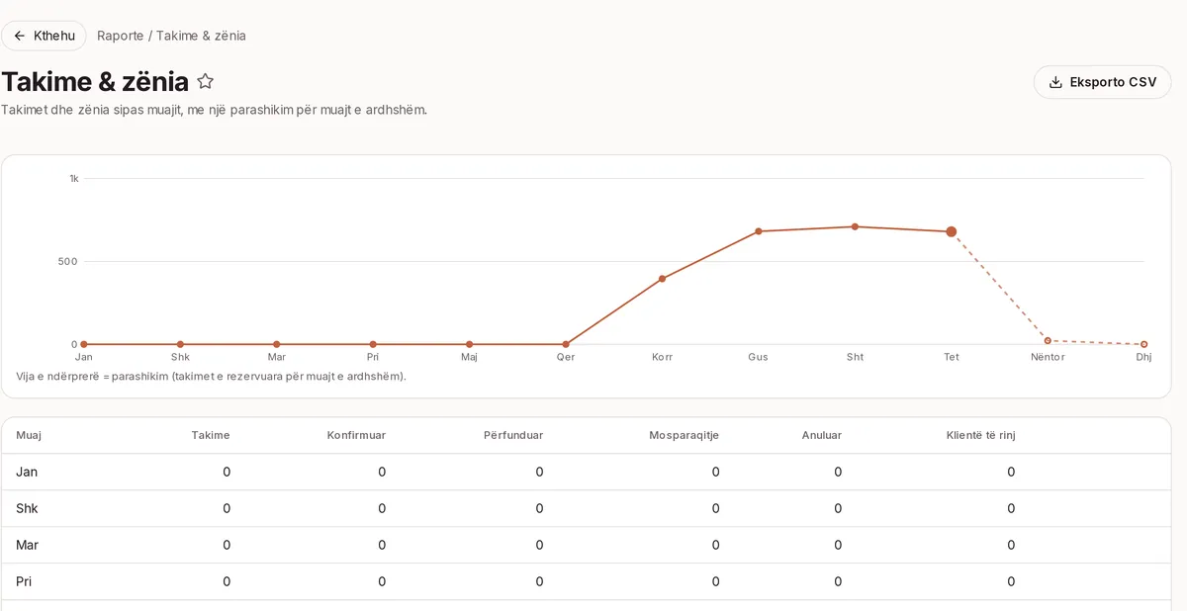Click the Anuluar value in Mar row
Image resolution: width=1187 pixels, height=611 pixels.
[838, 545]
